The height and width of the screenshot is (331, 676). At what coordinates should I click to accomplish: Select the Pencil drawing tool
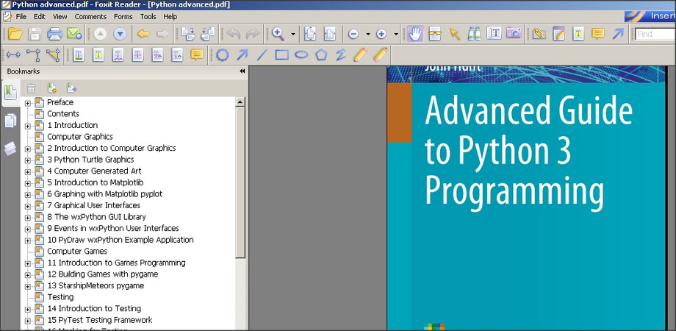(359, 54)
